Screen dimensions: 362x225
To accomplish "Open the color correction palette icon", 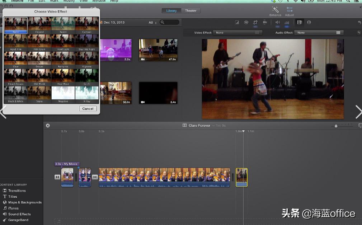I will pos(246,23).
